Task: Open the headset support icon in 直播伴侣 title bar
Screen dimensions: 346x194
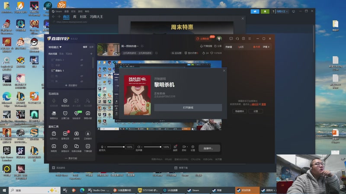Action: point(237,38)
